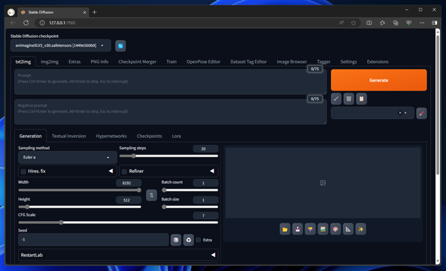Image resolution: width=446 pixels, height=271 pixels.
Task: Open the Lora sub-tab
Action: [177, 136]
